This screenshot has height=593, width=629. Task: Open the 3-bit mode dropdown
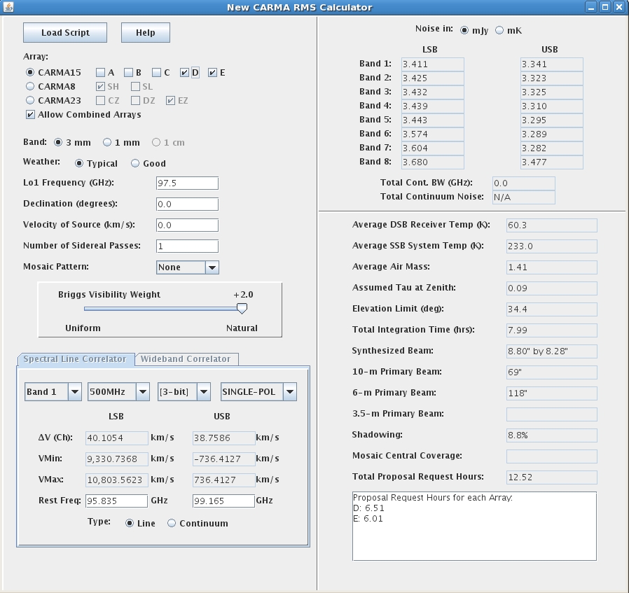(x=184, y=392)
